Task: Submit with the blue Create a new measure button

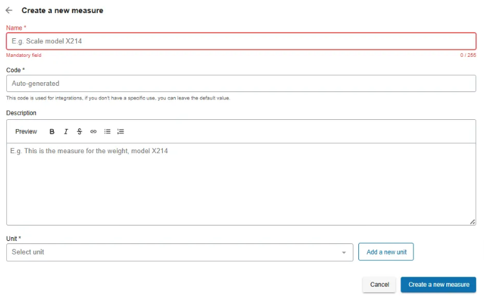Action: click(438, 285)
